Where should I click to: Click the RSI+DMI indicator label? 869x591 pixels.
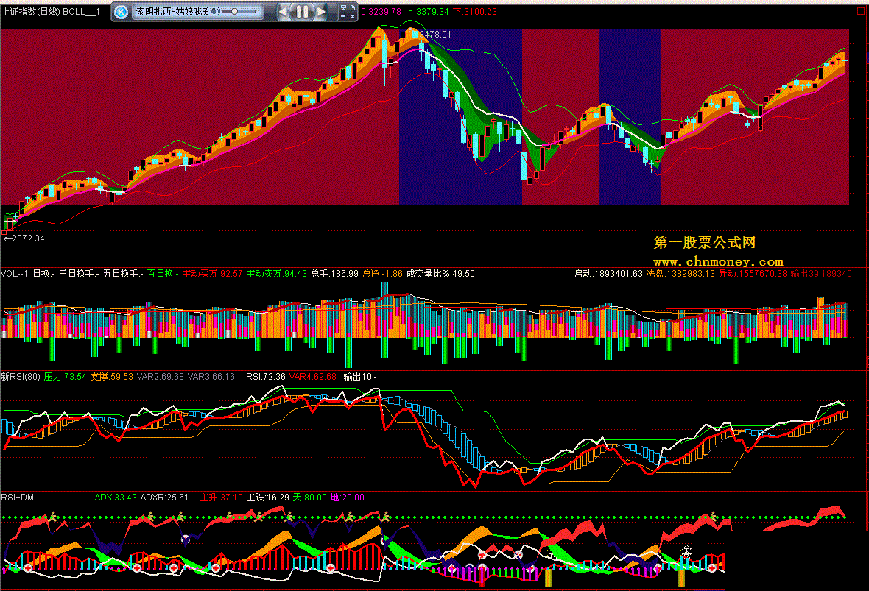click(18, 498)
